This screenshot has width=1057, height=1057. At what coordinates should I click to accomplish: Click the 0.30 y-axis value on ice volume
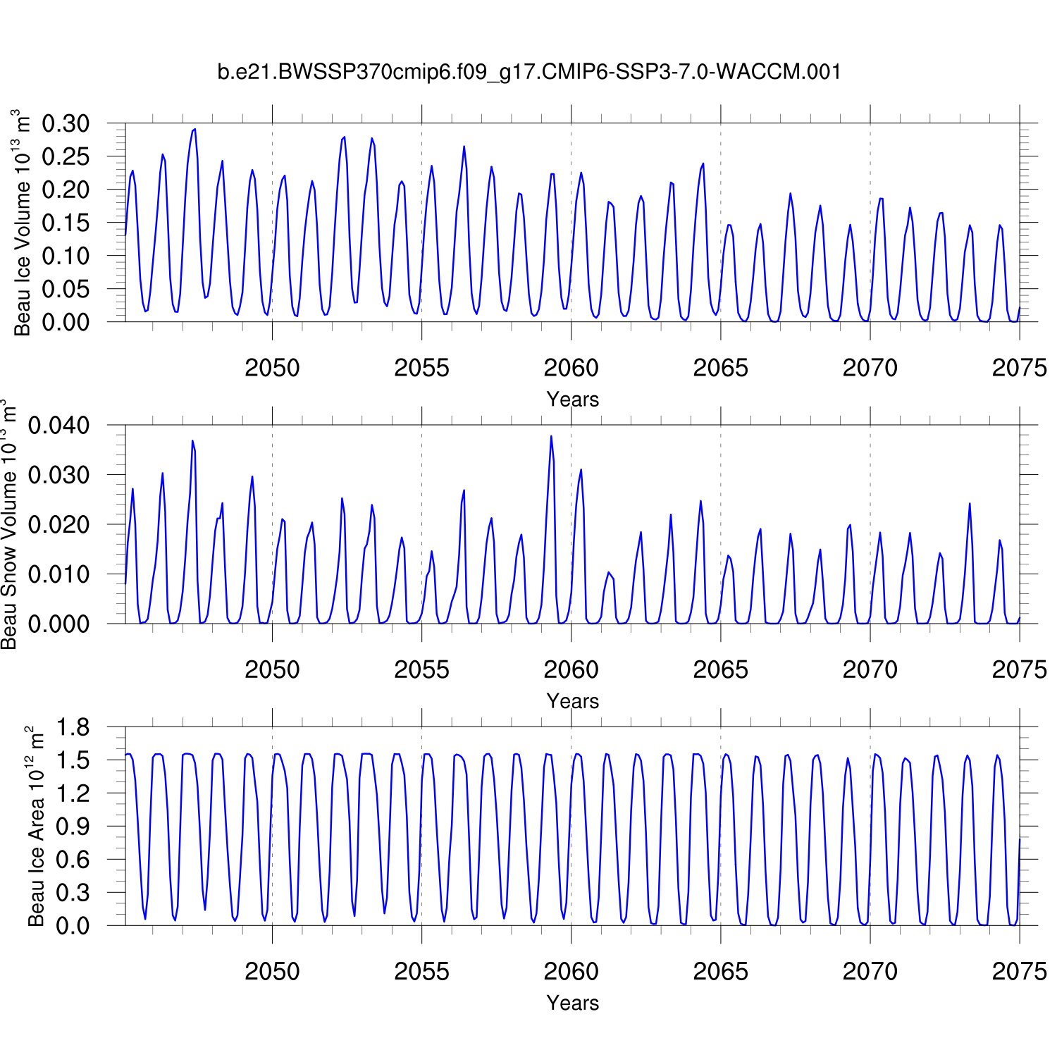pos(66,123)
